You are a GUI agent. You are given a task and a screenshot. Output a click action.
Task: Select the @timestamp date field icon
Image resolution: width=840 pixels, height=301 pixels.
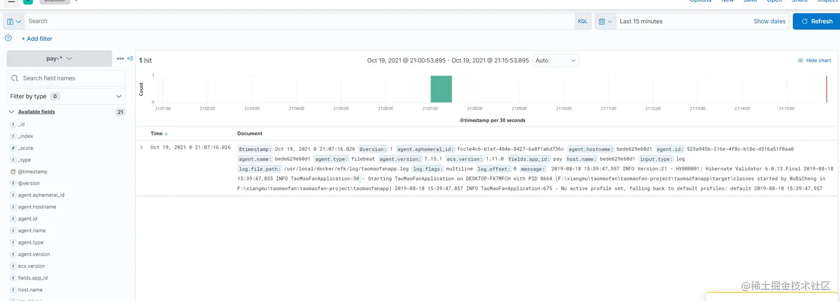click(x=13, y=172)
